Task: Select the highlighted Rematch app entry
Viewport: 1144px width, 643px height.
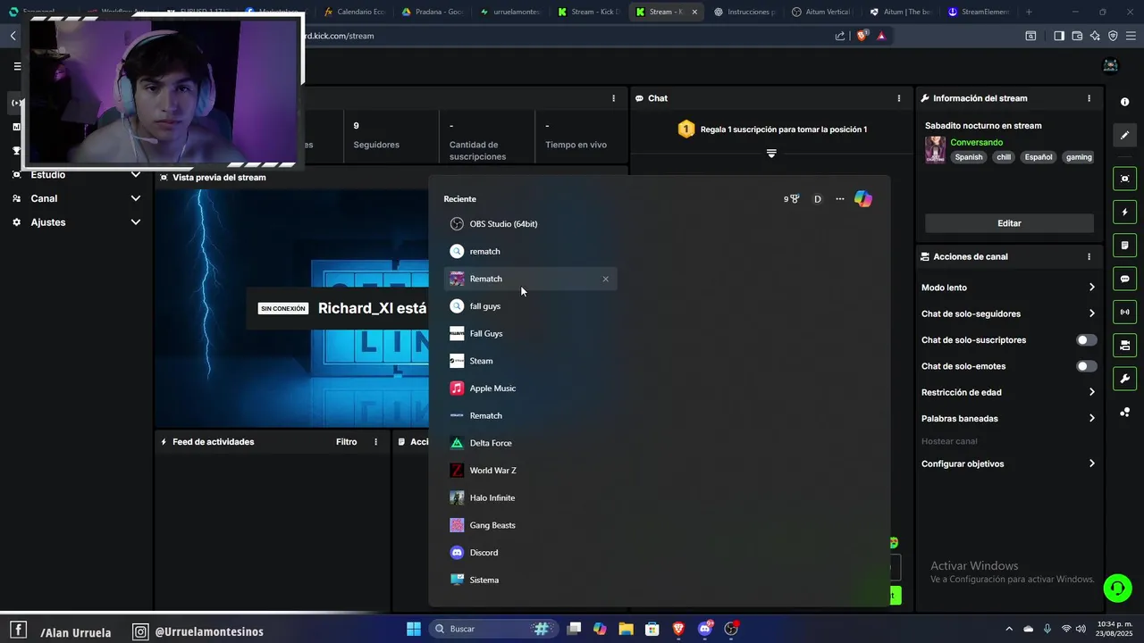Action: pos(530,279)
